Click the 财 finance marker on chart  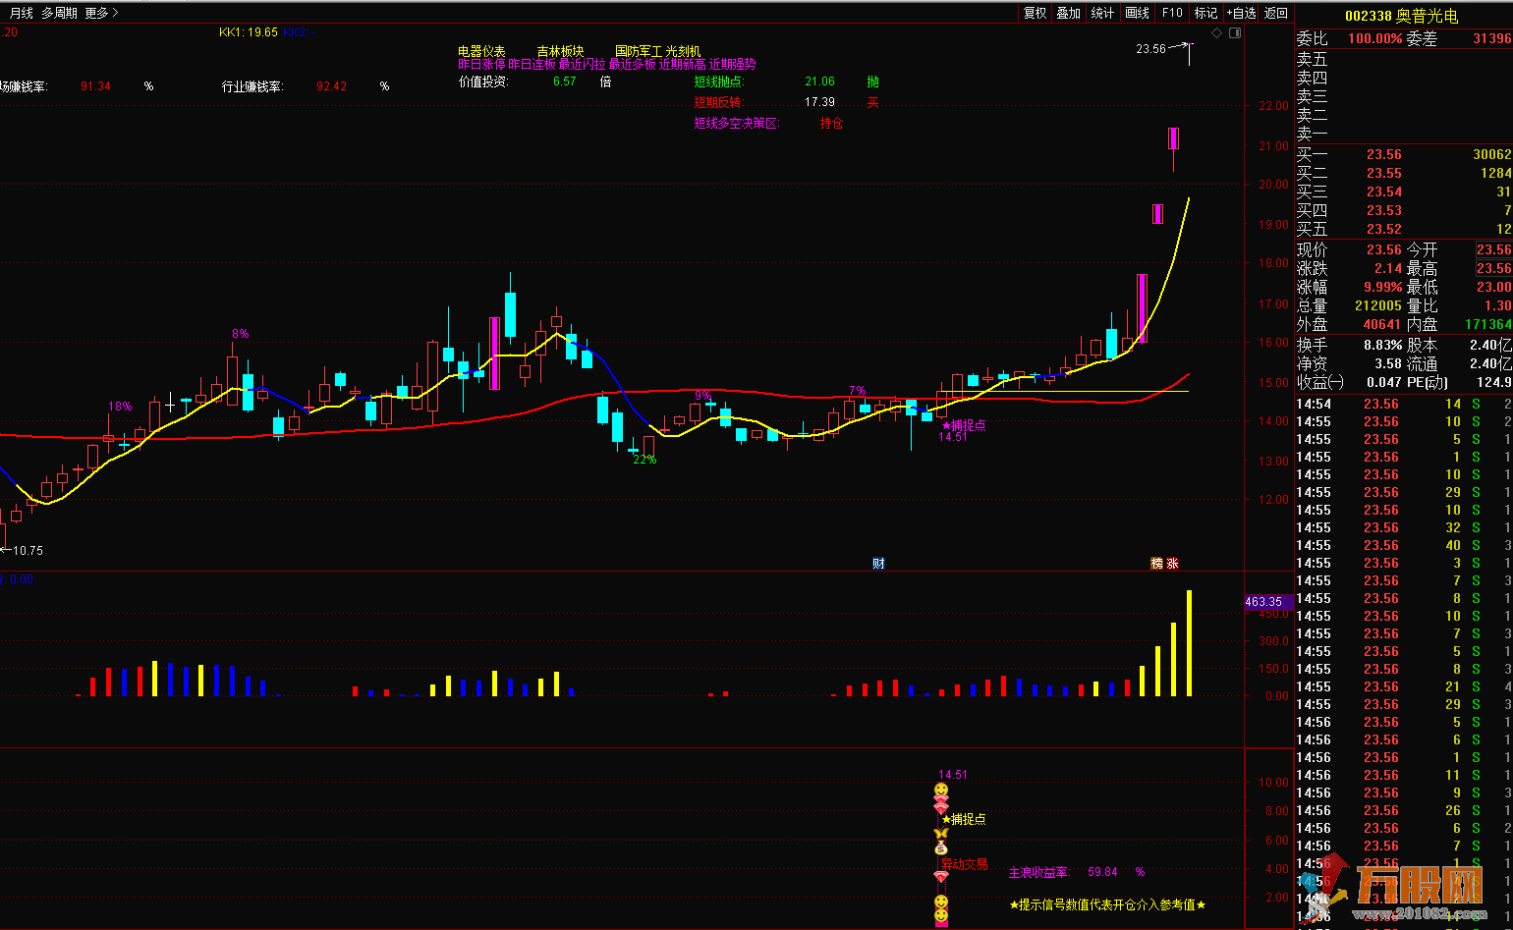(x=878, y=563)
